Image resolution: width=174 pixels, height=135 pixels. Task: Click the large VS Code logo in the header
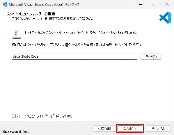coord(165,17)
